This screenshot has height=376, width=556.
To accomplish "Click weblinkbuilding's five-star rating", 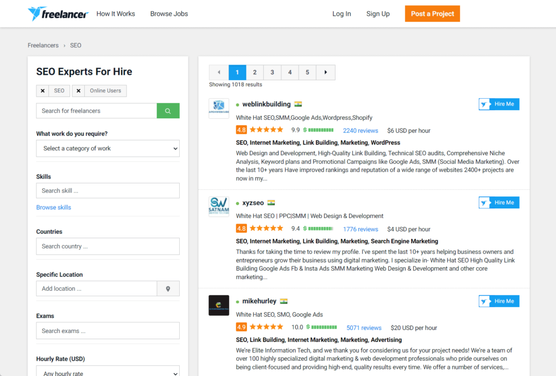I will [x=267, y=130].
